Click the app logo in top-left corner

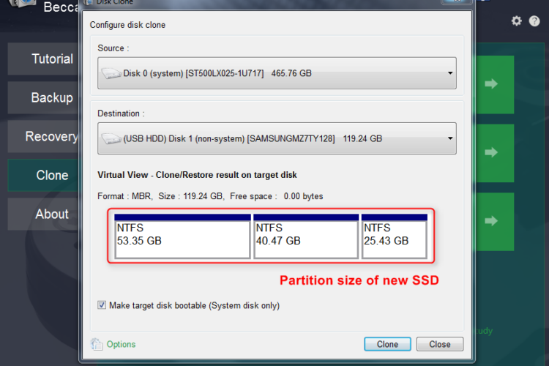[x=20, y=7]
